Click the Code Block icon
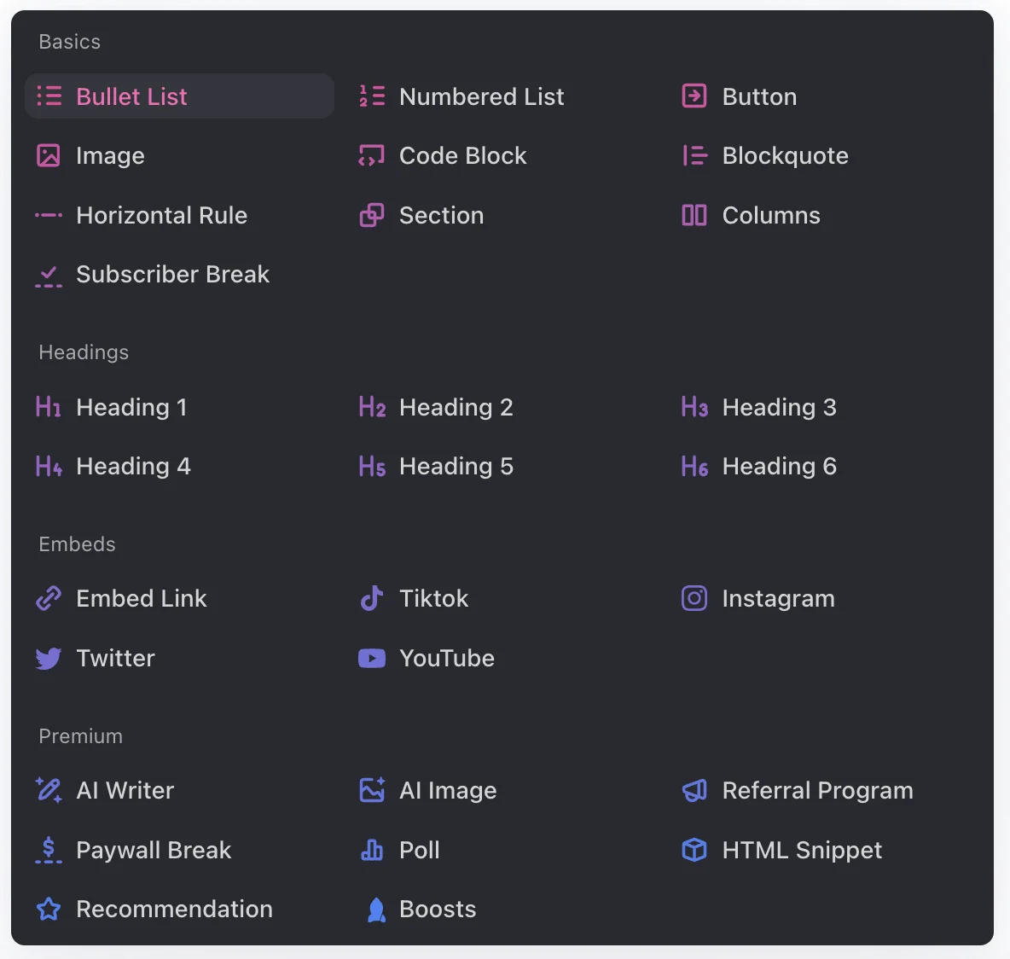Image resolution: width=1010 pixels, height=959 pixels. 372,155
